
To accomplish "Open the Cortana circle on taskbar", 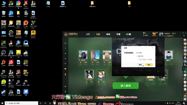I will 40,103.
